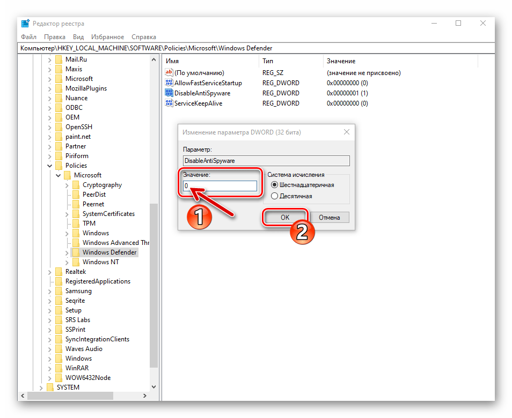Click the PeerDist folder icon

(76, 195)
